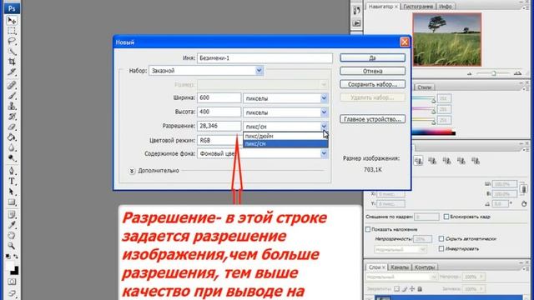This screenshot has width=534, height=300.
Task: Click the swap foreground/background colors icon
Action: (16, 256)
